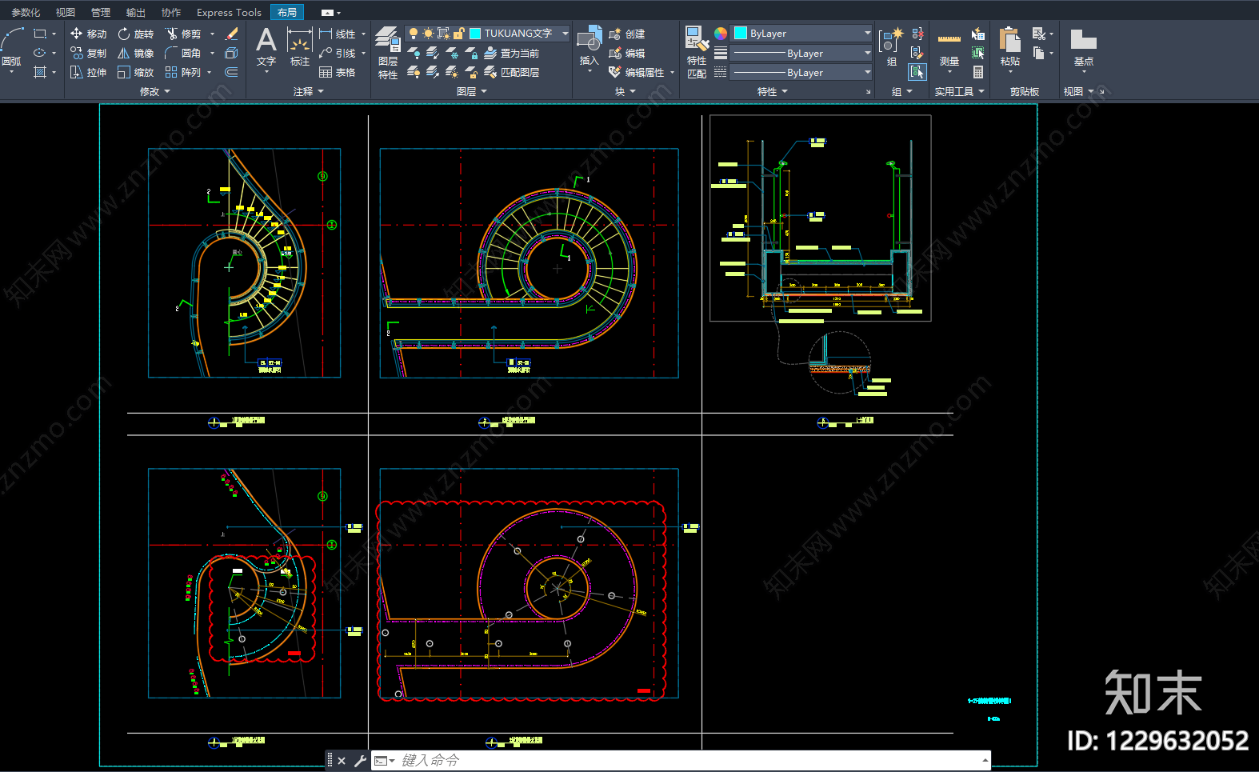Select the Arc (圆弧) drawing tool
The width and height of the screenshot is (1259, 772).
(x=12, y=46)
